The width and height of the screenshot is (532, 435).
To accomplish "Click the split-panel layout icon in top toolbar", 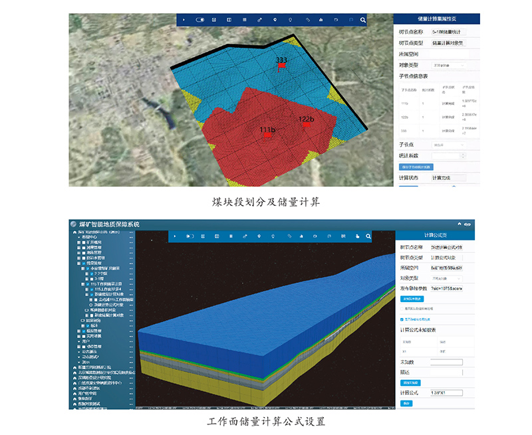I will coord(229,20).
